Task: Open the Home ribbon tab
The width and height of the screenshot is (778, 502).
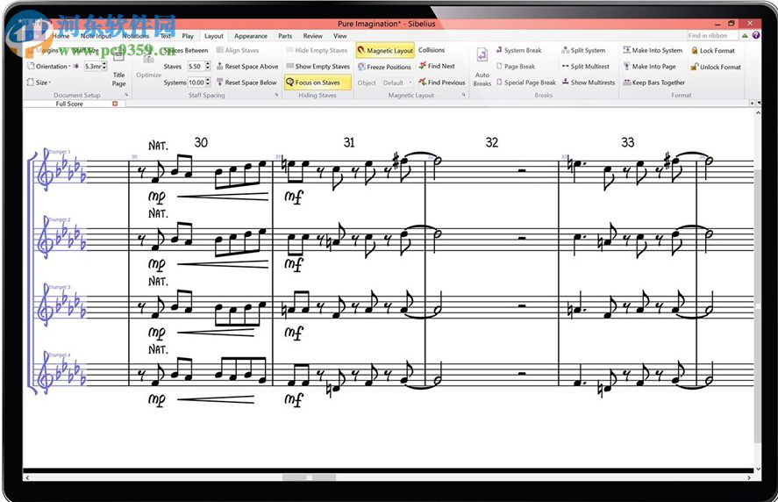Action: click(x=61, y=36)
